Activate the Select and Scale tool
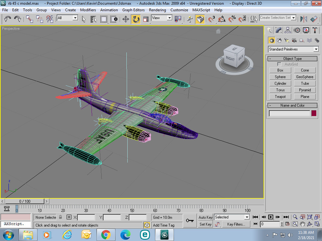The width and height of the screenshot is (322, 241). [x=146, y=19]
